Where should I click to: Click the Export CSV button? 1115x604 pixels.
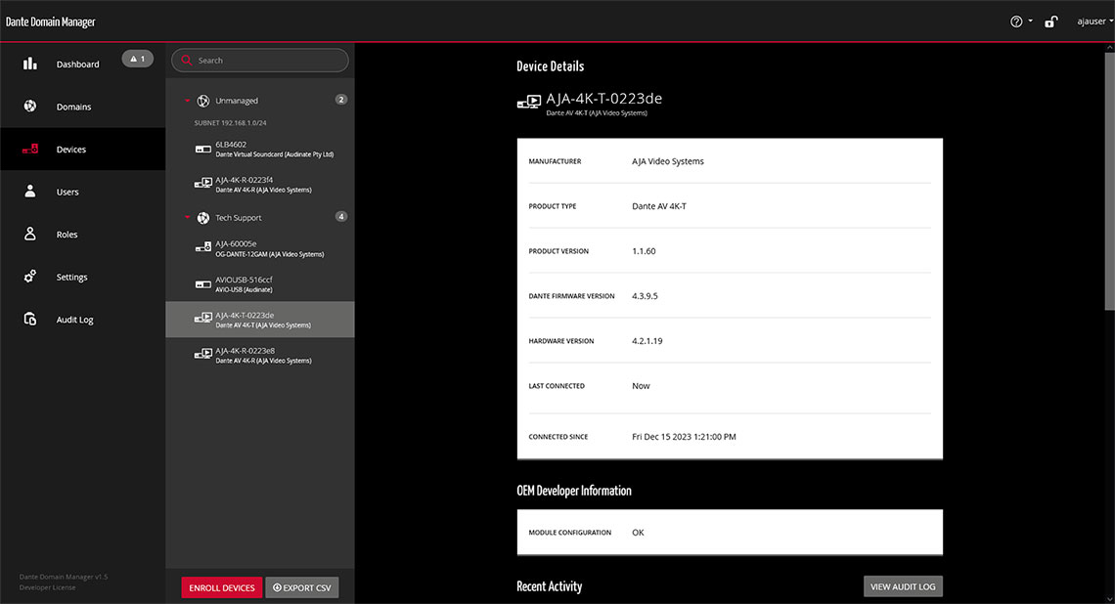(302, 587)
